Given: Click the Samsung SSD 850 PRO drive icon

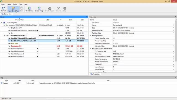Looking at the screenshot, I should pyautogui.click(x=7, y=25).
